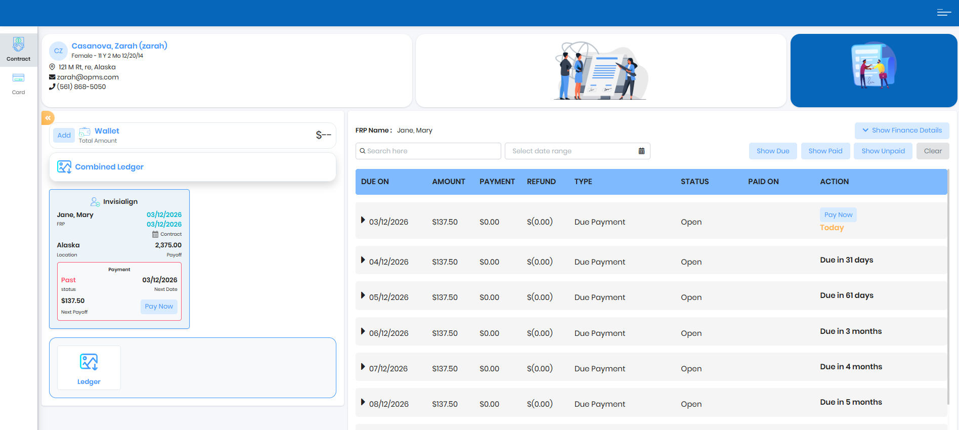959x430 pixels.
Task: Show Finance Details dropdown
Action: [902, 131]
